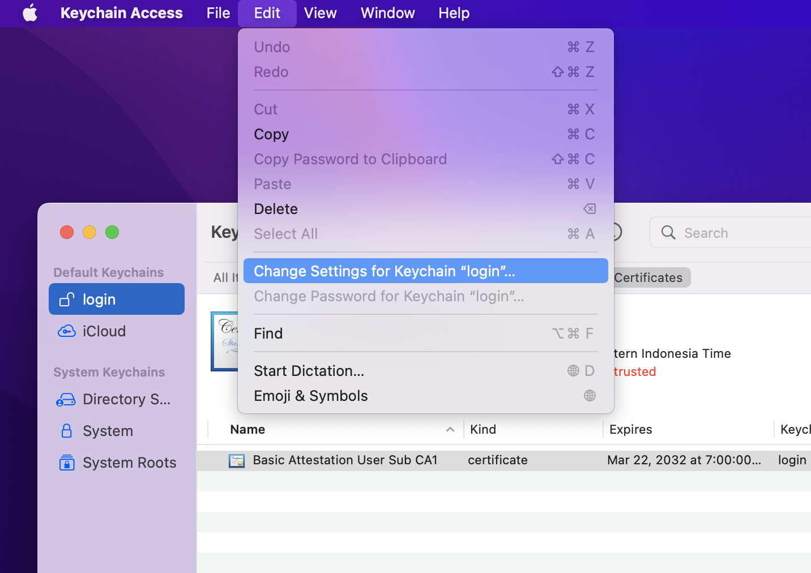Image resolution: width=811 pixels, height=573 pixels.
Task: Click the "login" keychain cell in row
Action: pos(792,460)
